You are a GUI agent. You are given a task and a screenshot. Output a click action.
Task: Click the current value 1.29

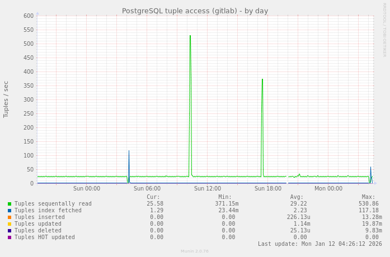[157, 210]
